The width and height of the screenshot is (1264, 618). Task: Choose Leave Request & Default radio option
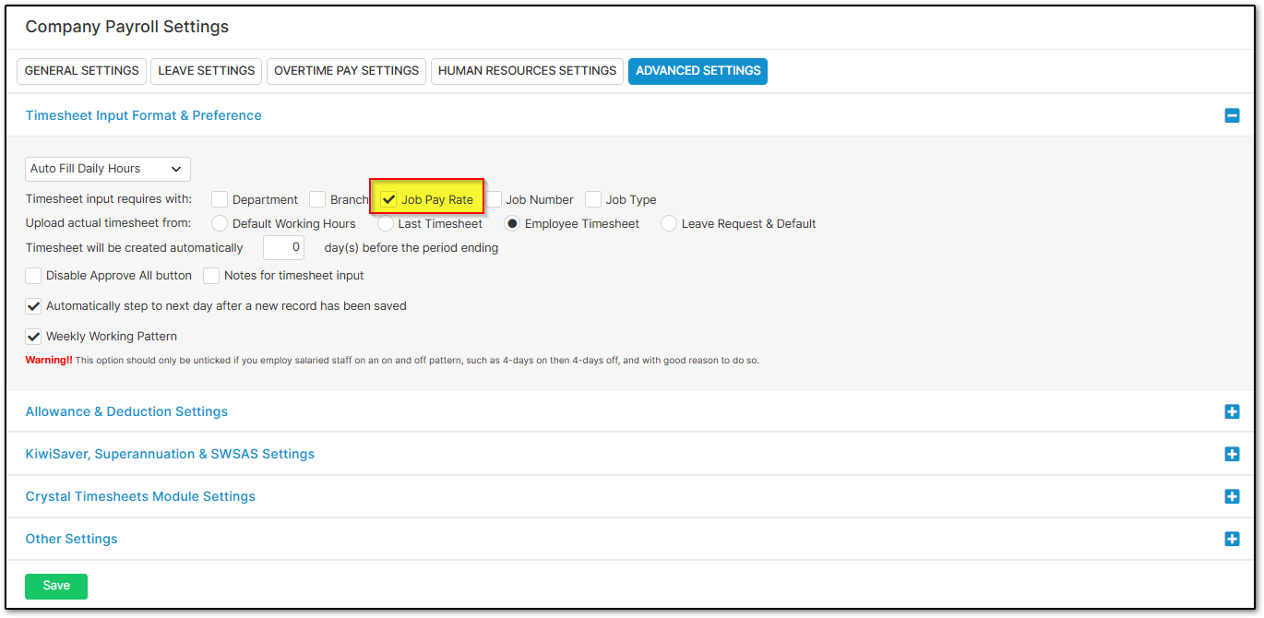click(x=669, y=223)
